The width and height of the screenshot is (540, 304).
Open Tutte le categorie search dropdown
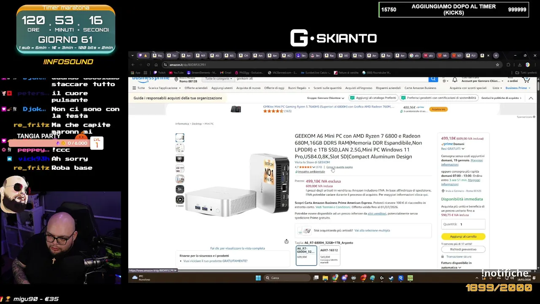219,79
